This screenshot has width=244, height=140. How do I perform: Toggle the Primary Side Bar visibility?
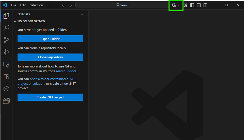(192, 5)
